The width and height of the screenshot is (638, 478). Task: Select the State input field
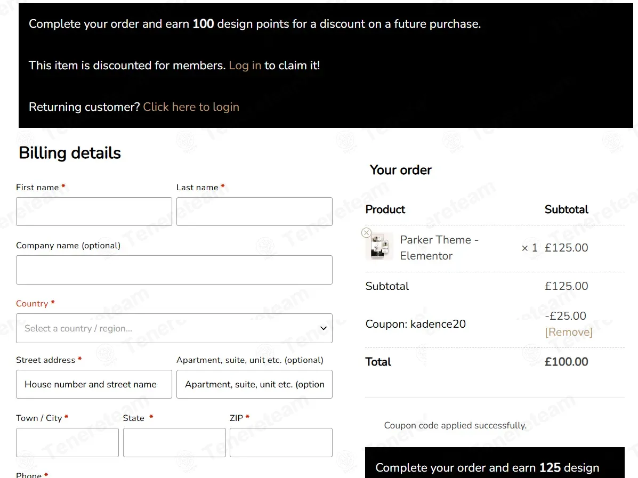(174, 442)
